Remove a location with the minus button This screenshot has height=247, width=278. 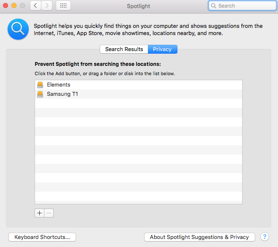pos(49,213)
